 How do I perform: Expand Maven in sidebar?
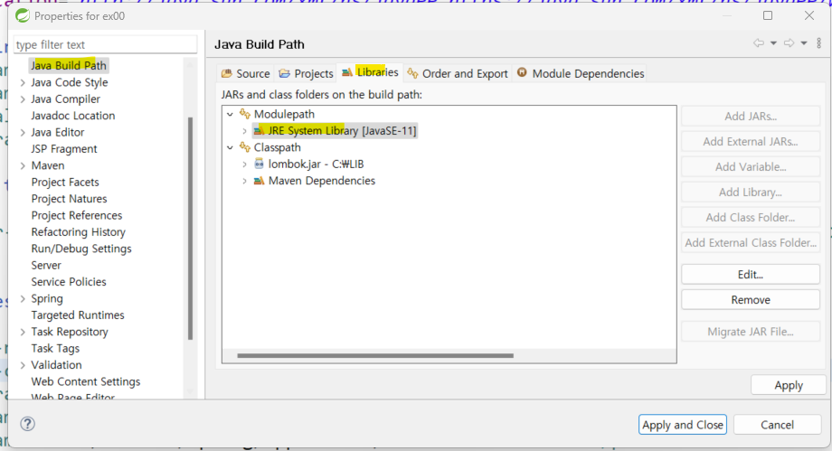click(x=23, y=165)
